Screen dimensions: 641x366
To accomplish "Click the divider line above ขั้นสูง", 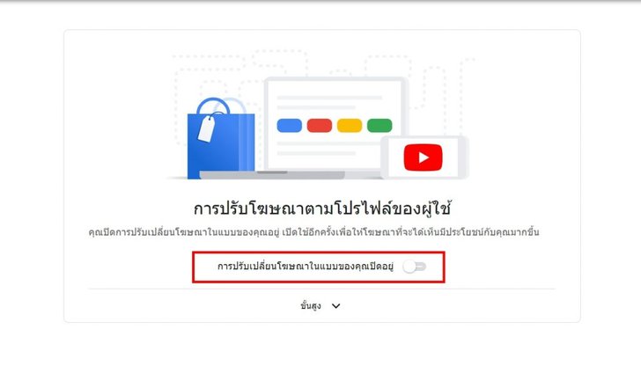I will (321, 289).
